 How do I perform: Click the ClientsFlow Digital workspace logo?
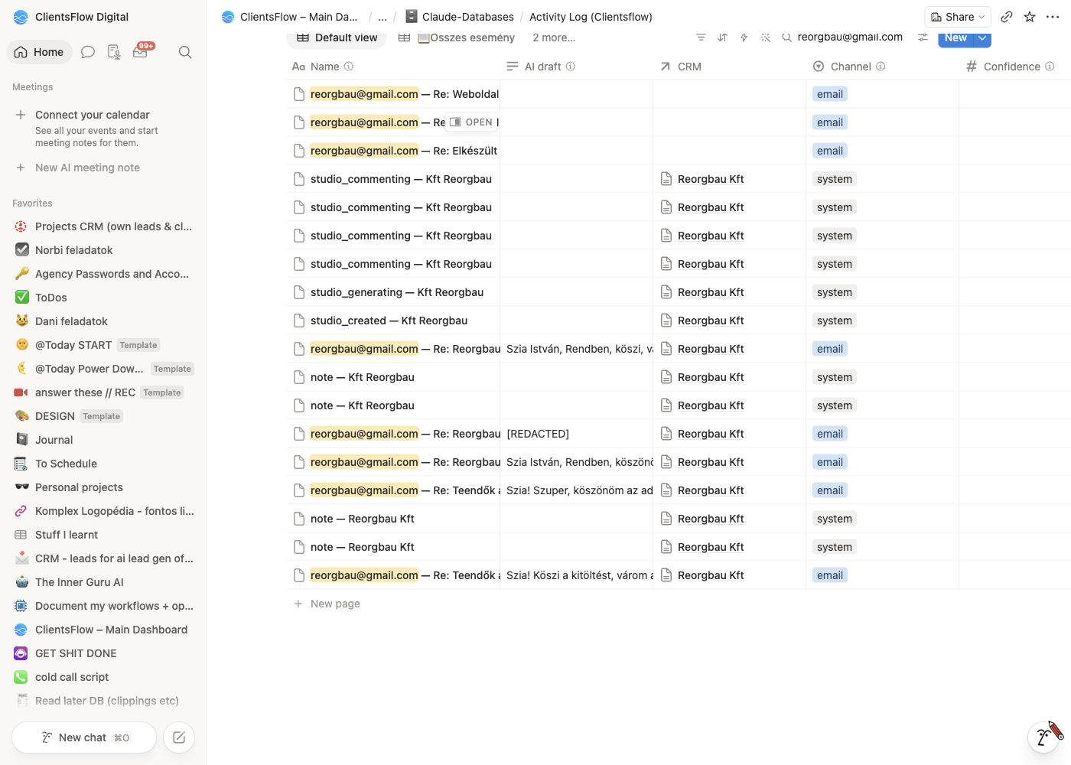(21, 17)
